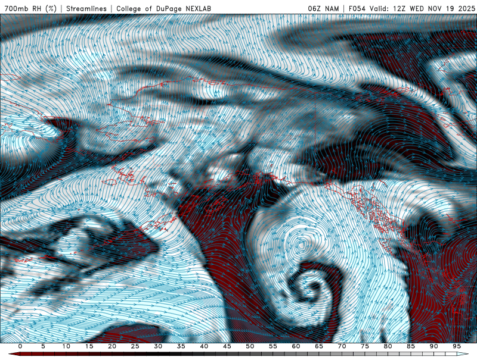477x357 pixels.
Task: Click the '0' value on the color scale
Action: [x=20, y=346]
